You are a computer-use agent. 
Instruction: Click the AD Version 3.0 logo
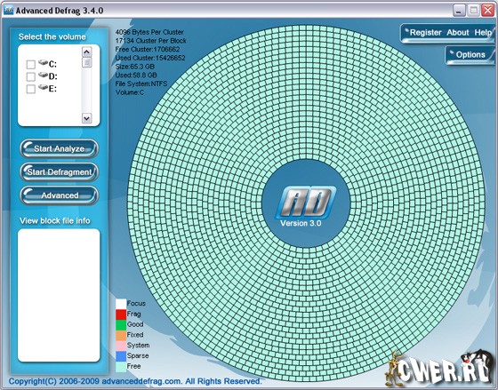(x=306, y=205)
